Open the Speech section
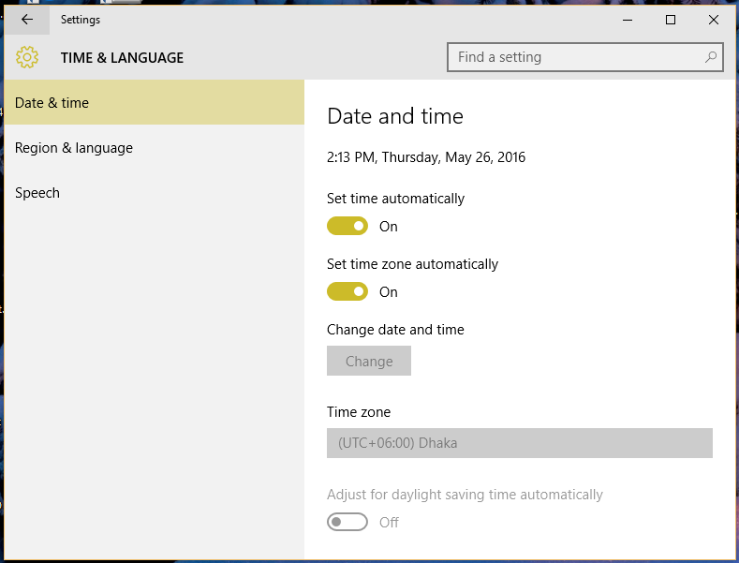The height and width of the screenshot is (563, 739). (155, 192)
